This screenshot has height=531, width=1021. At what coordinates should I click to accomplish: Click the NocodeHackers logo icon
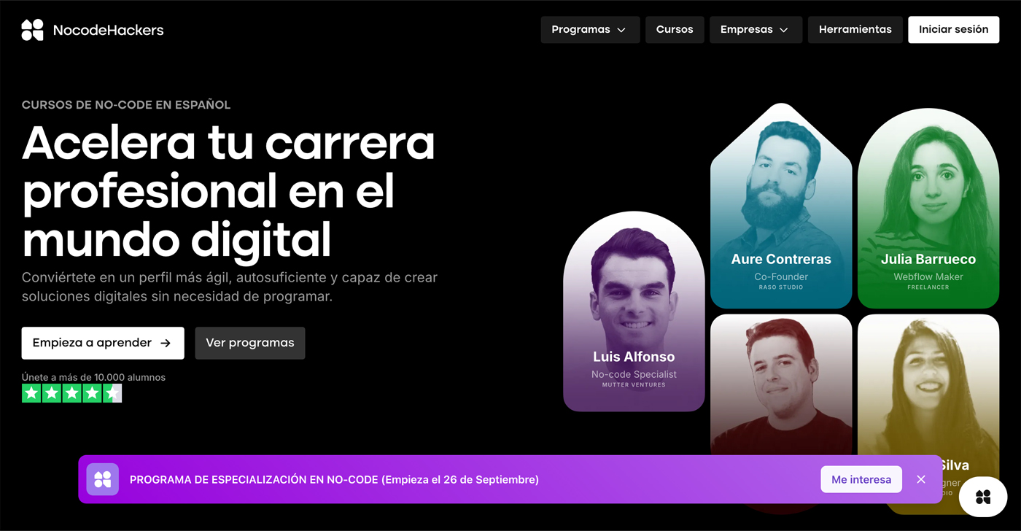[x=32, y=30]
